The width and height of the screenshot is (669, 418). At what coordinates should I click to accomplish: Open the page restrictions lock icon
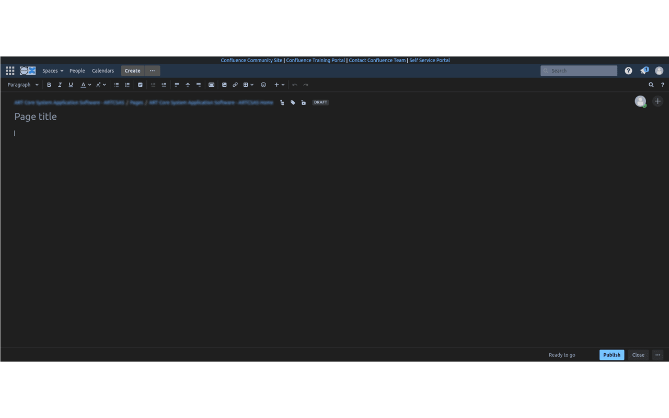(x=304, y=102)
